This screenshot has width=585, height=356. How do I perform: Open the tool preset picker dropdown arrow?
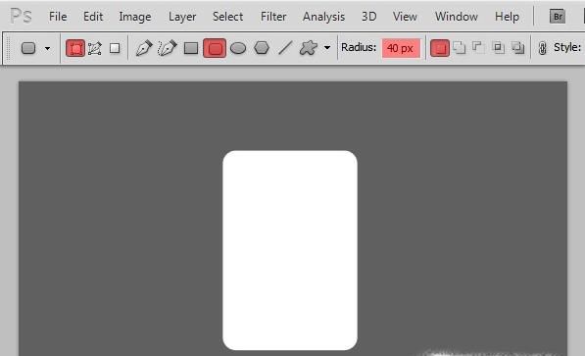[47, 48]
